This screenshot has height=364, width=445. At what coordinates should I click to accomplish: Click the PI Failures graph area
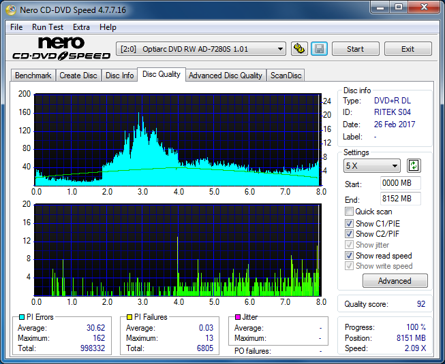coord(177,250)
